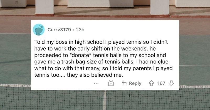The image size is (210, 110).
Task: Click the white pillar above the comment card
Action: 45,7
